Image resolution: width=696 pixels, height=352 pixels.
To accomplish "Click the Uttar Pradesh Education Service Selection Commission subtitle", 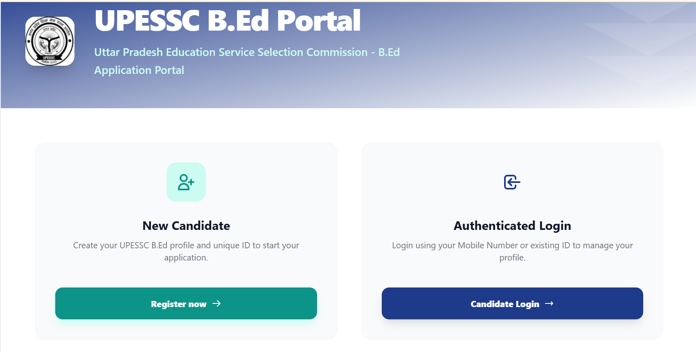I will pos(247,52).
